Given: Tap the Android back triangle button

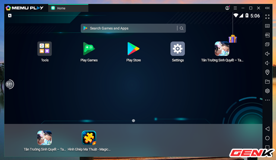Looking at the screenshot, I should pyautogui.click(x=267, y=129).
